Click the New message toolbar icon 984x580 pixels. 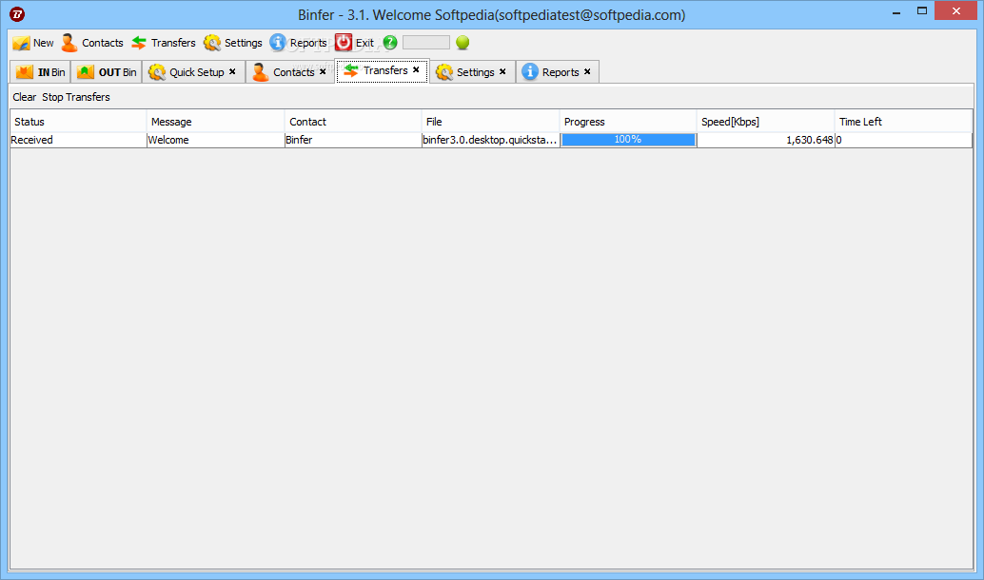point(21,43)
